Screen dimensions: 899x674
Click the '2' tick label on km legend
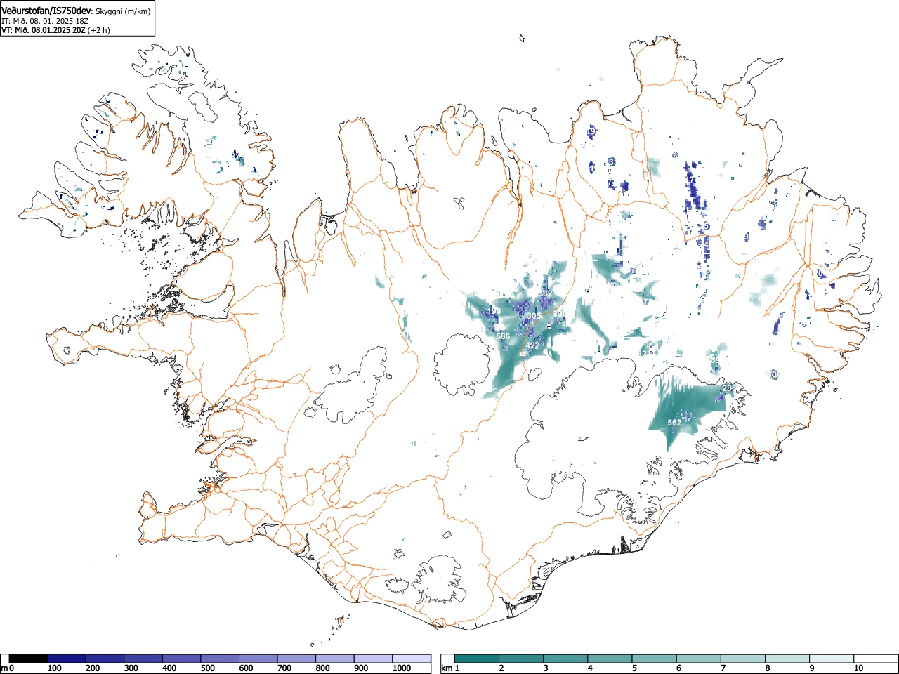coord(501,668)
